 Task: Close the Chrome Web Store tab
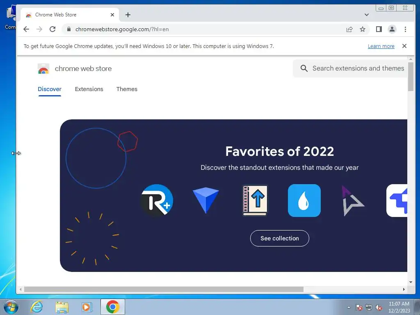click(112, 15)
